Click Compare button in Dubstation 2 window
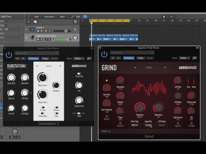The image size is (206, 154). pyautogui.click(x=33, y=59)
